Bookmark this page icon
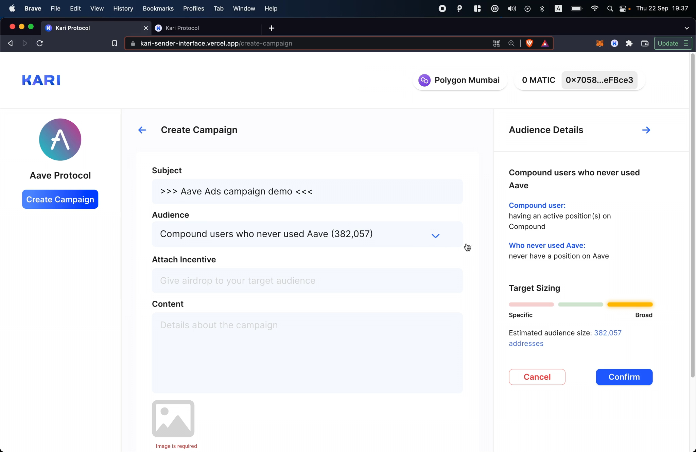The height and width of the screenshot is (452, 696). click(x=115, y=43)
